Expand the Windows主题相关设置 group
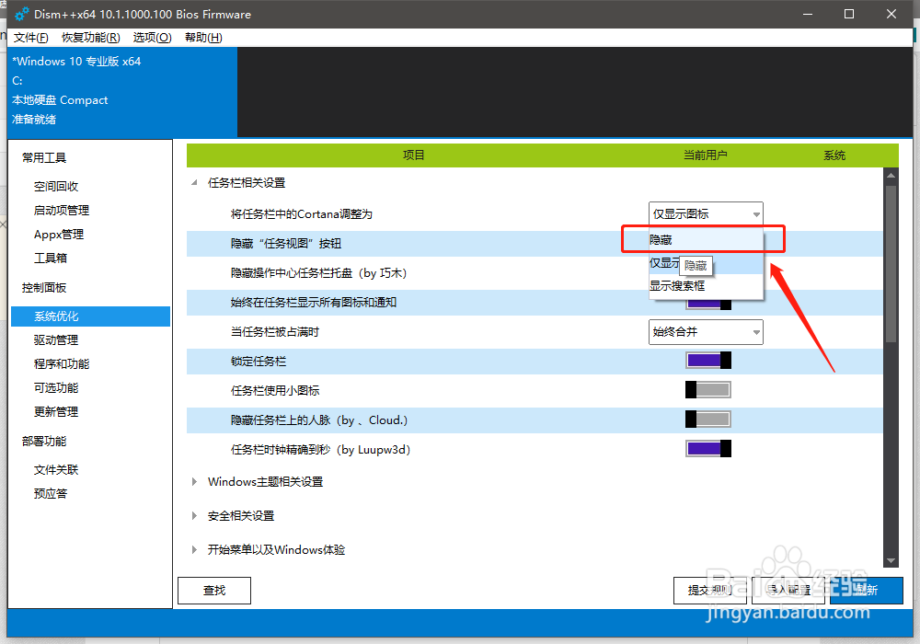This screenshot has height=644, width=920. click(194, 481)
